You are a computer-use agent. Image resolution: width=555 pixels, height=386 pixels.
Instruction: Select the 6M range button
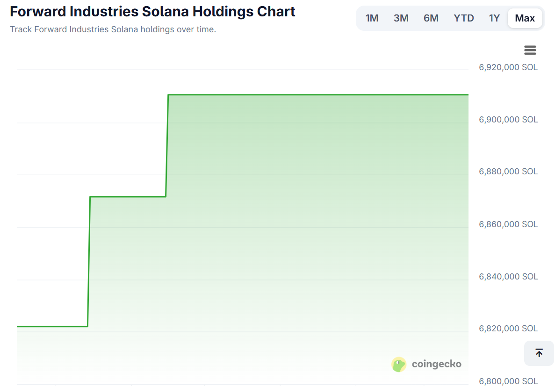click(431, 18)
